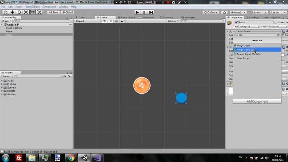Toggle scene audio button

tap(116, 21)
